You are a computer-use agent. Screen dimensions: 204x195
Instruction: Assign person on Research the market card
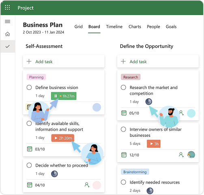(181, 113)
